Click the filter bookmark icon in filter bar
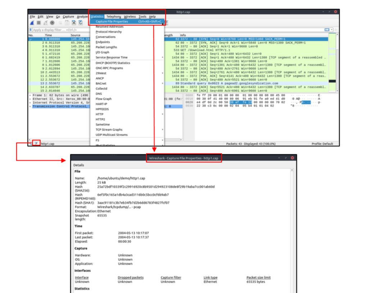Screen dimensions: 368x293 (x=31, y=30)
